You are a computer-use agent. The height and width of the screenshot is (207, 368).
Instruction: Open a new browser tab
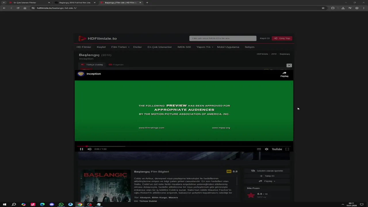[147, 3]
